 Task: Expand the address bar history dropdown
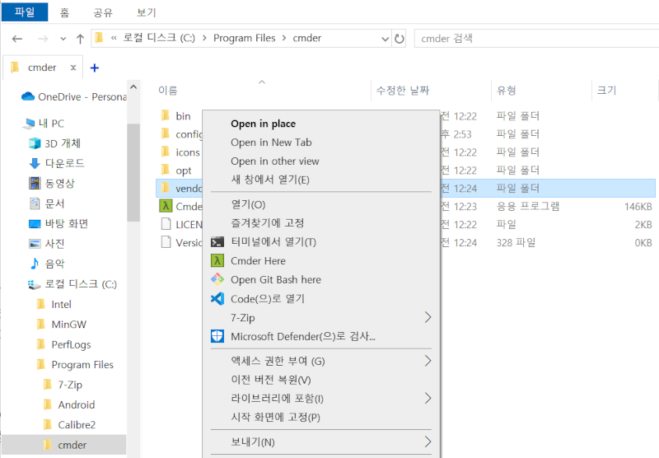(x=385, y=39)
